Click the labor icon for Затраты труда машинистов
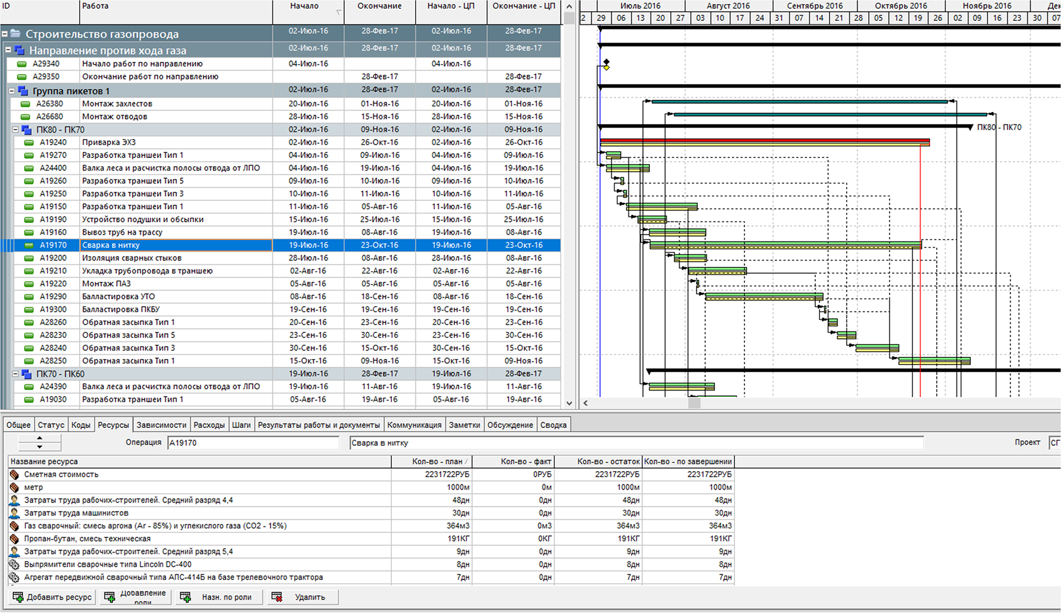The image size is (1061, 613). pos(14,513)
